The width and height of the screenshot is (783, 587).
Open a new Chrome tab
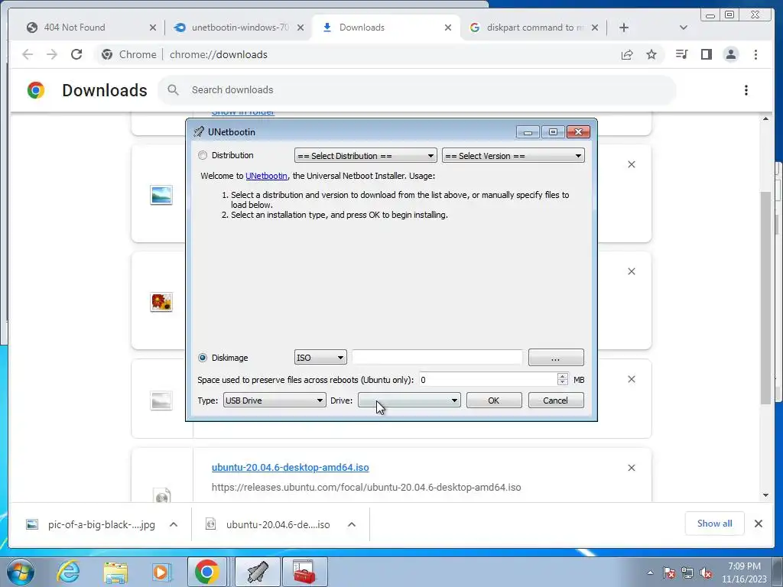(624, 28)
